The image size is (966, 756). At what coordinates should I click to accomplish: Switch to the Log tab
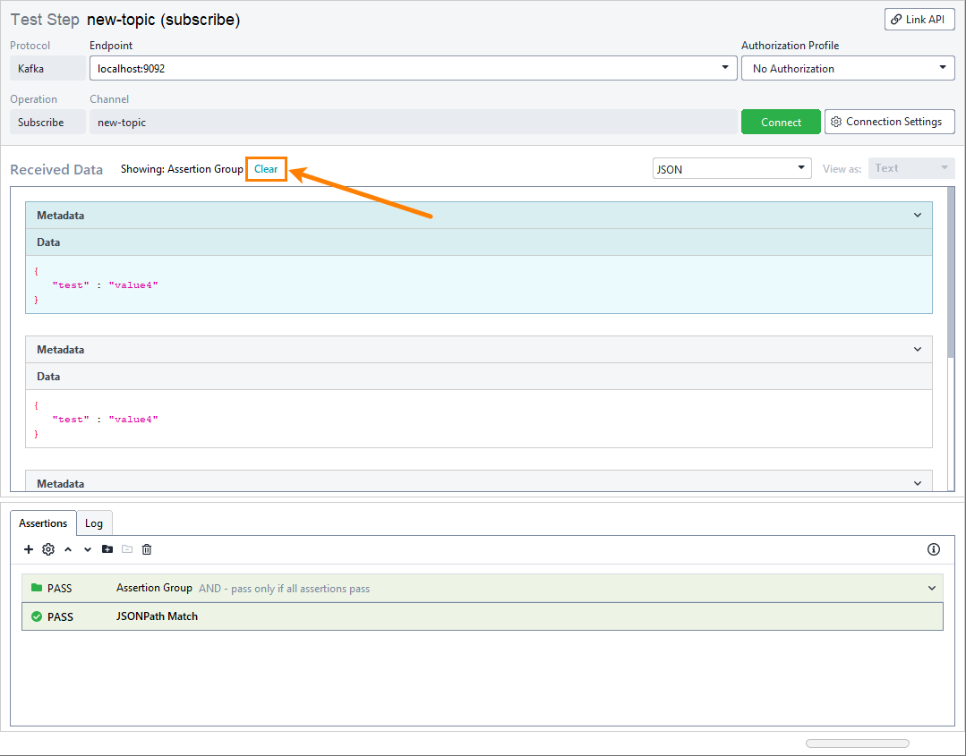(x=94, y=522)
